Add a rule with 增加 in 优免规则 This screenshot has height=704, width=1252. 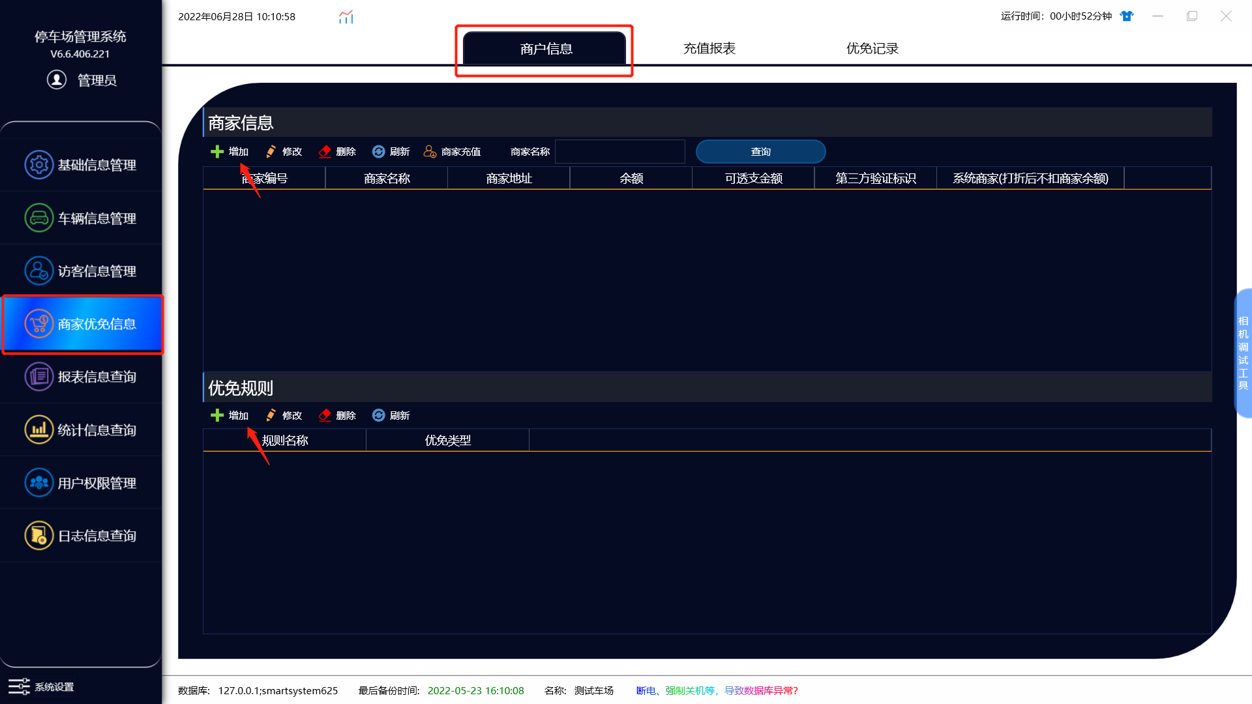[x=230, y=415]
